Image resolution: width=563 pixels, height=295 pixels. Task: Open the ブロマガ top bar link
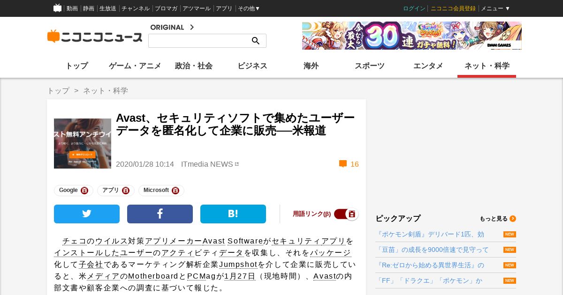coord(166,8)
